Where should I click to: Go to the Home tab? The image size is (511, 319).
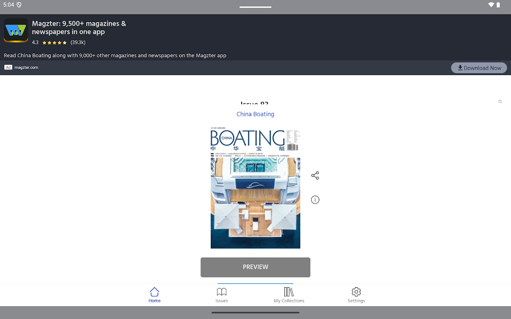tap(154, 295)
